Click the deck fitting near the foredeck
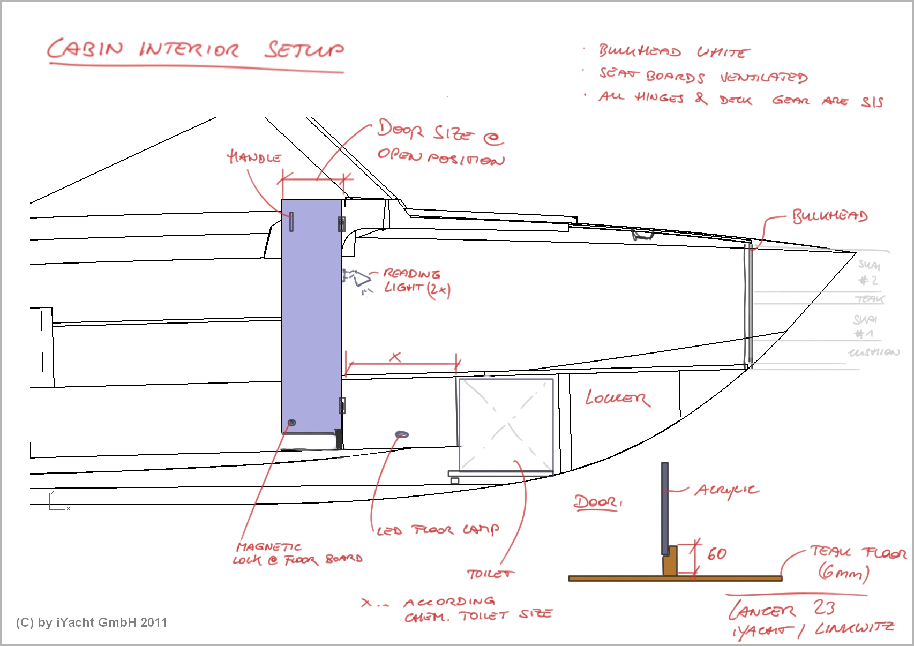914x646 pixels. [642, 234]
